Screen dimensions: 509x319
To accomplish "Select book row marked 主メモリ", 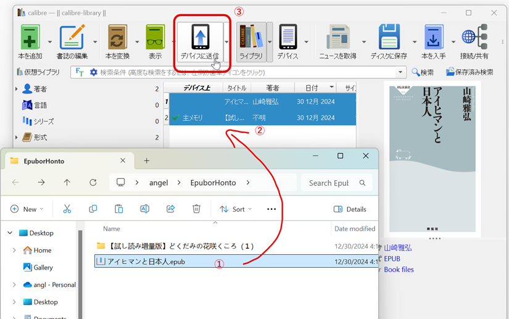I will tap(262, 117).
